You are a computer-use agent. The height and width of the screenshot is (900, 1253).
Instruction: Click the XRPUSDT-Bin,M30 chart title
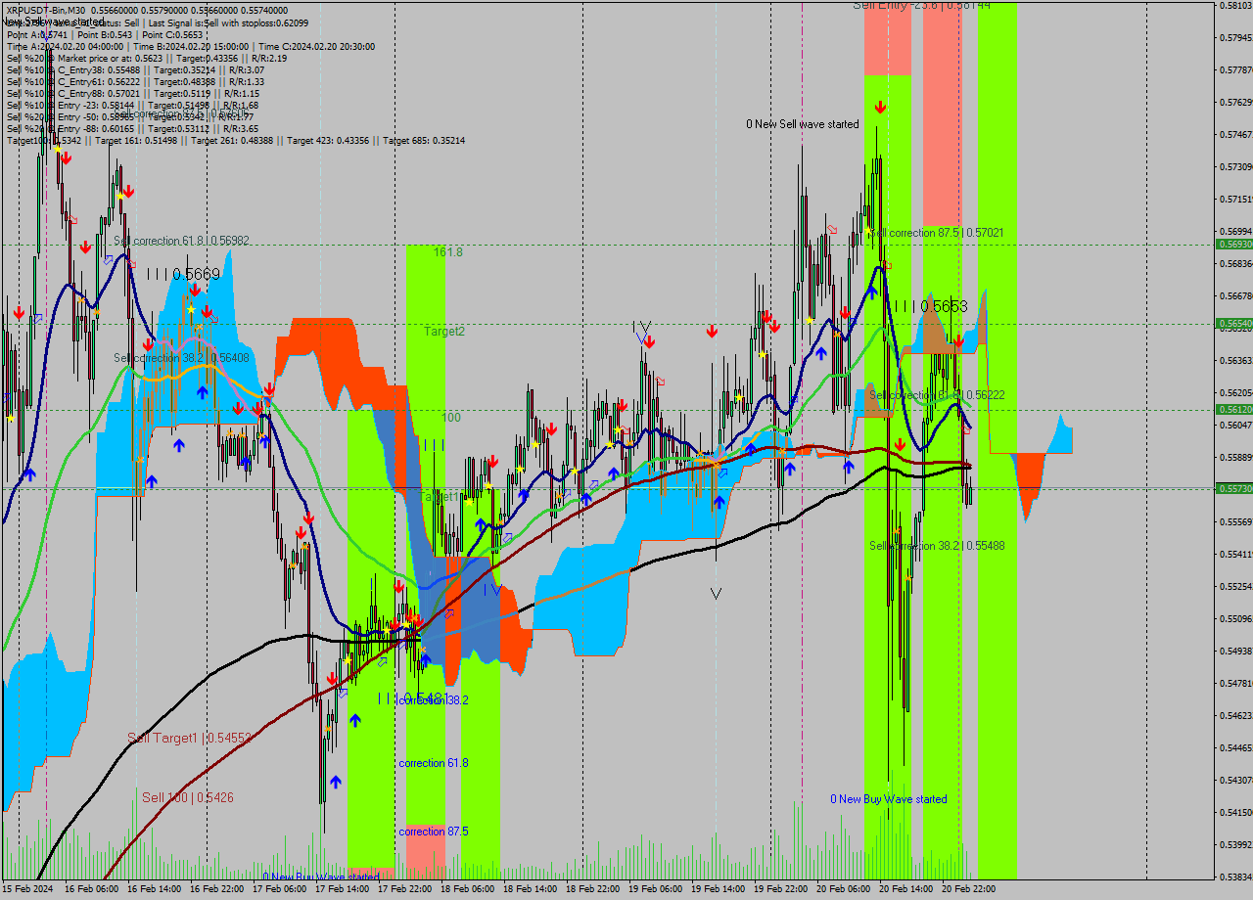click(47, 9)
